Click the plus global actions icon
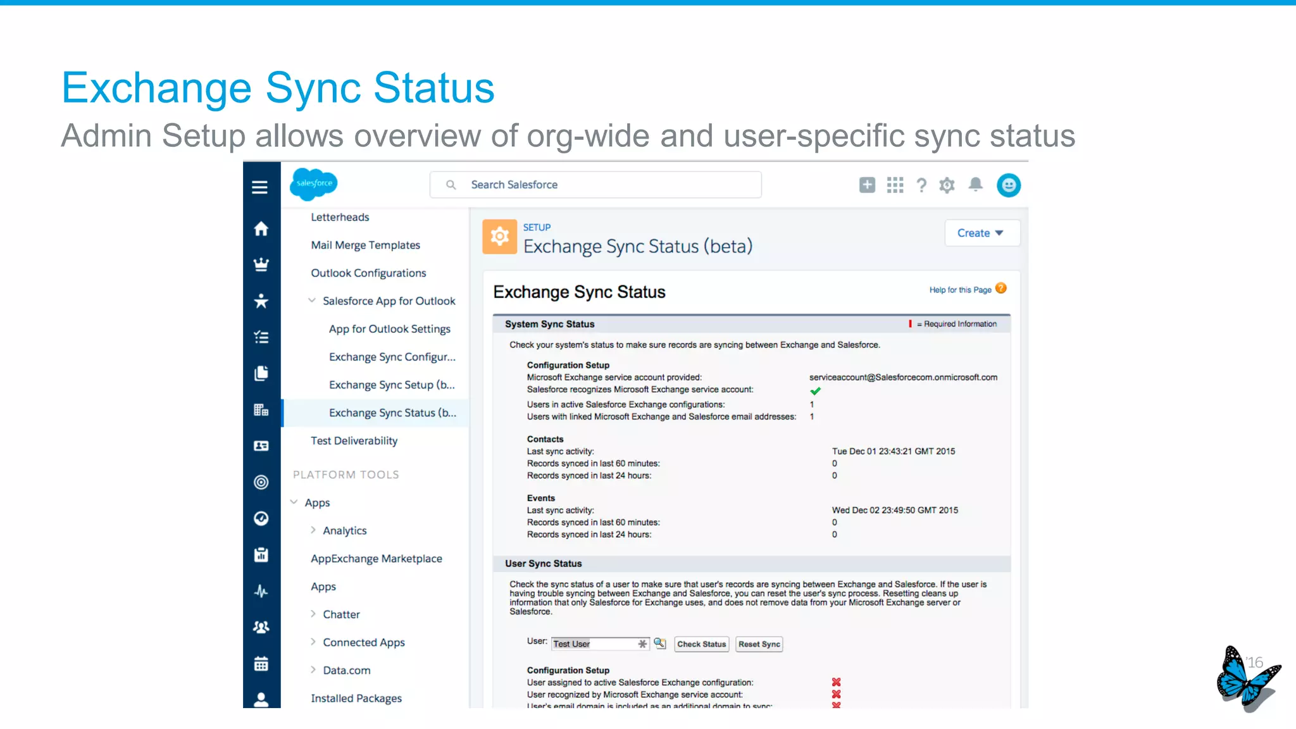The image size is (1296, 729). [x=867, y=185]
